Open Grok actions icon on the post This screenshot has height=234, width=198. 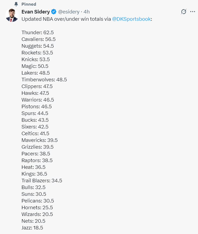184,12
